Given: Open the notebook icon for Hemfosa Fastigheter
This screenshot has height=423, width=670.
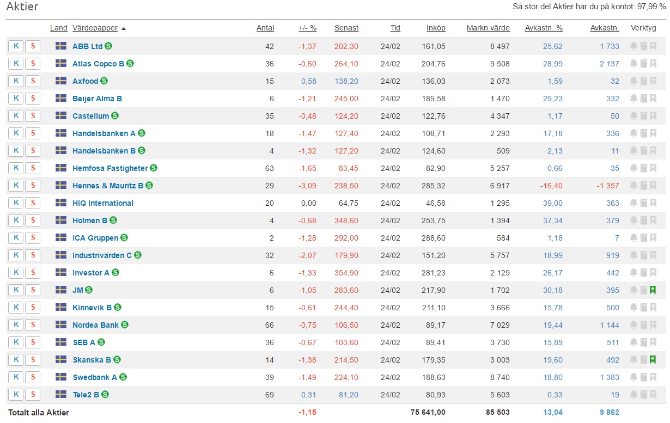Looking at the screenshot, I should [x=643, y=168].
